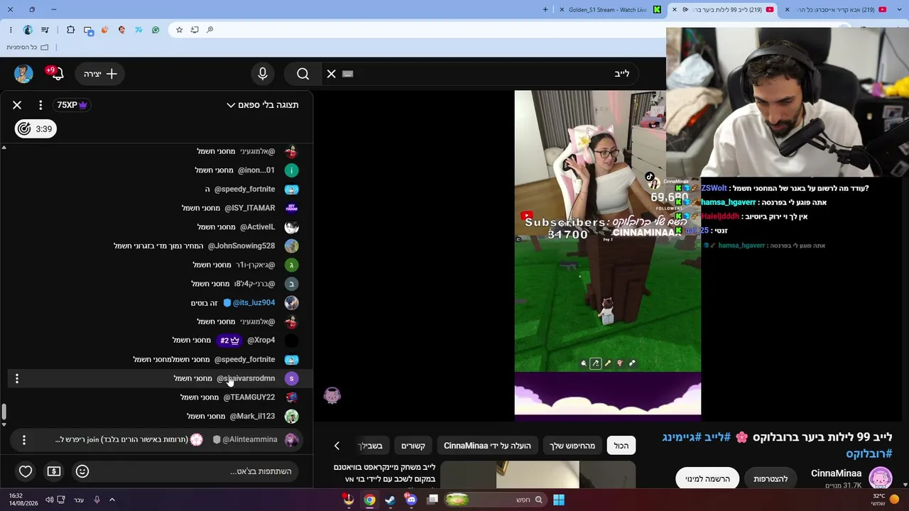Select the הכול filter chip
Screen dimensions: 909x511
621,446
